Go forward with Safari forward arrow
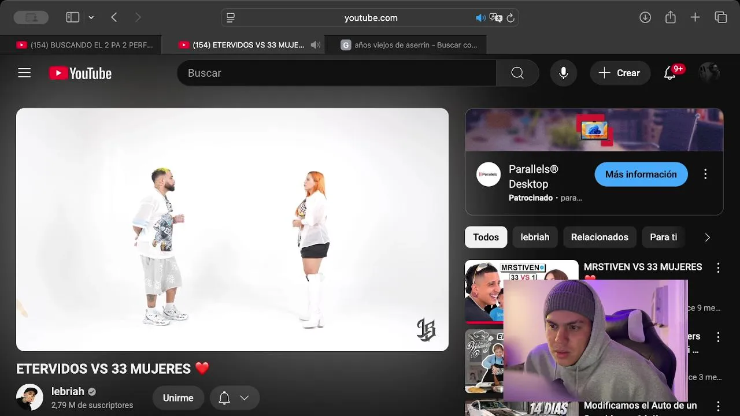 138,17
